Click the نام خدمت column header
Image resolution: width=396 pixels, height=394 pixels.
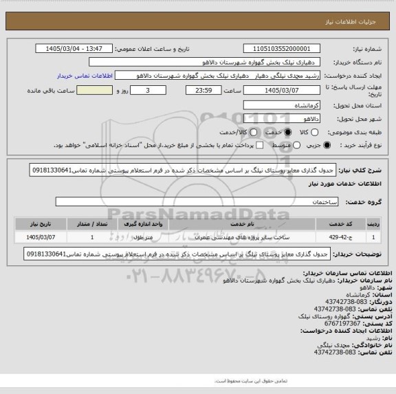(242, 224)
